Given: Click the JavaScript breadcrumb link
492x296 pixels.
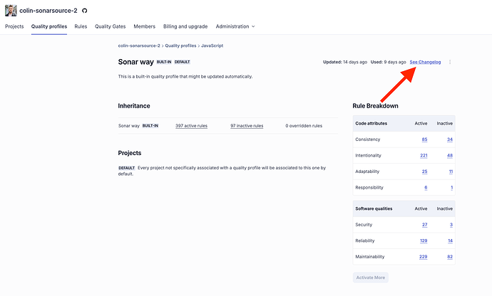Looking at the screenshot, I should 211,46.
